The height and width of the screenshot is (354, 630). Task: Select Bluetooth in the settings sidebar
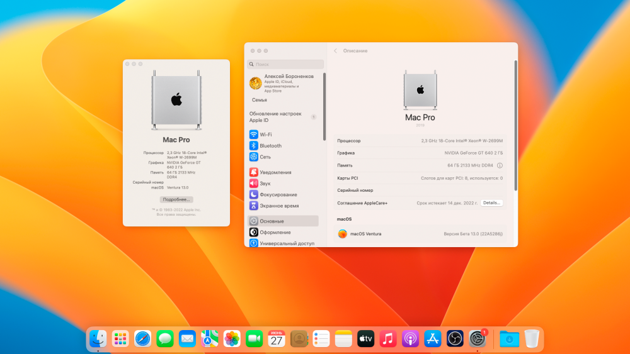(x=283, y=146)
